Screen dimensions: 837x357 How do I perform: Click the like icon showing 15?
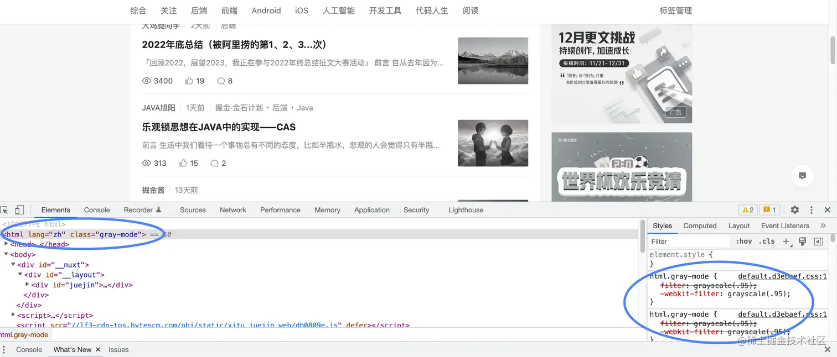(x=183, y=163)
